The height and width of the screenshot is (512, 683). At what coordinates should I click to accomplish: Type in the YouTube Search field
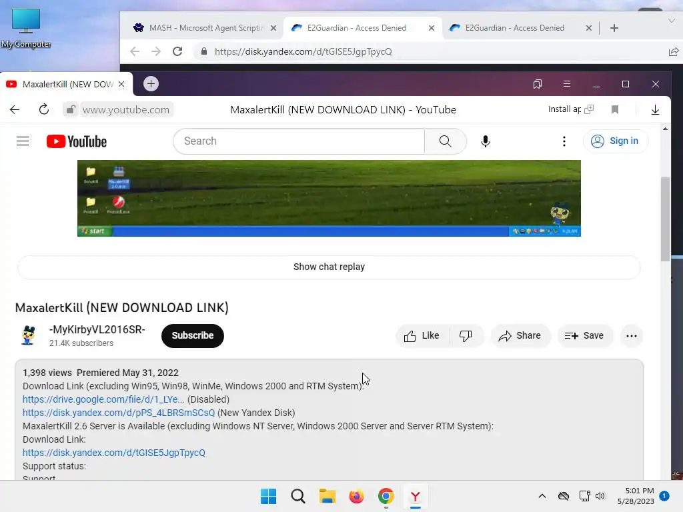(x=299, y=141)
